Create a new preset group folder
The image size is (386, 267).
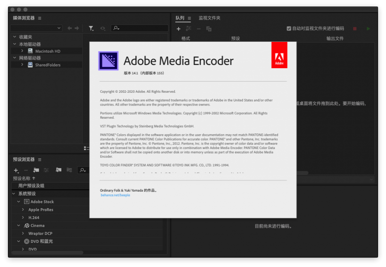coord(36,170)
